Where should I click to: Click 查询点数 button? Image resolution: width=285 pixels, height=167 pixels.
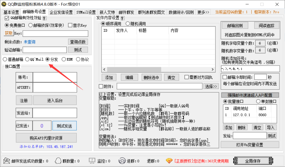coord(78,42)
